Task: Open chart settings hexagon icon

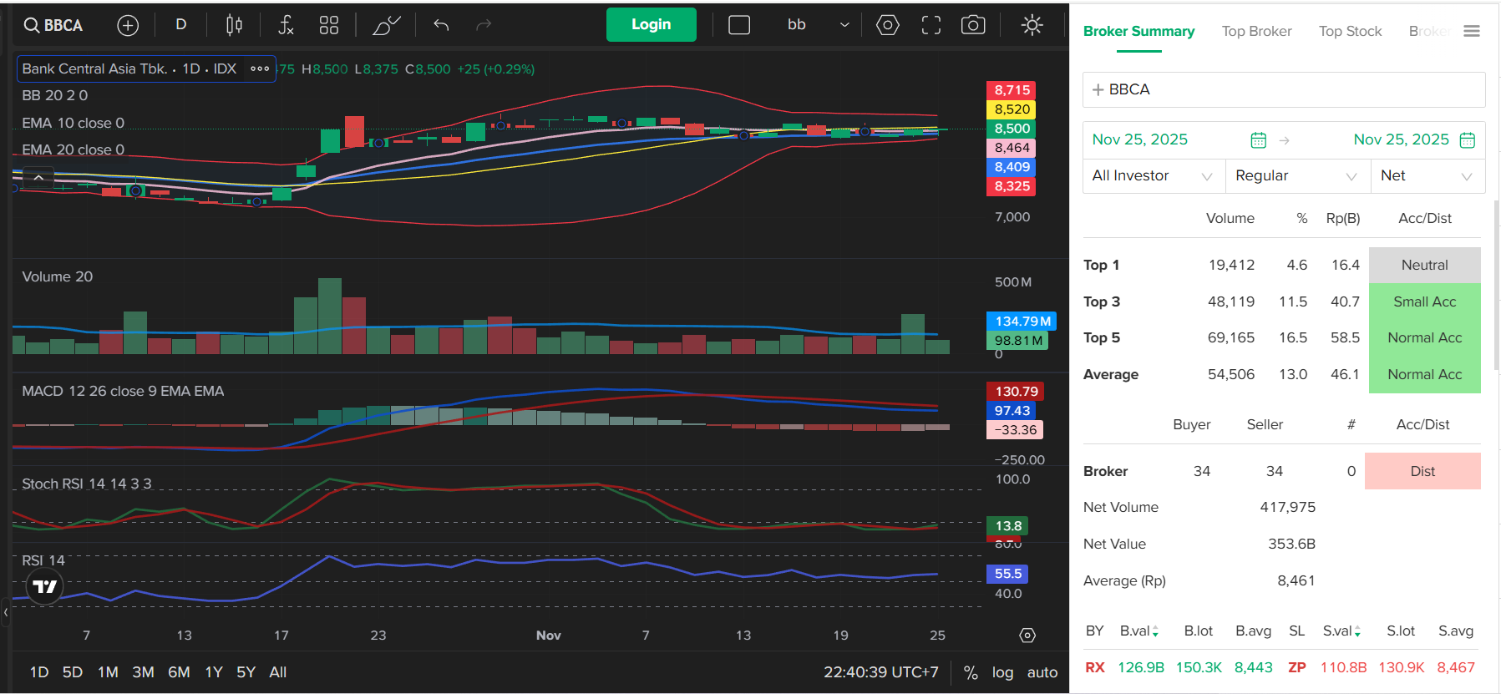Action: (x=887, y=26)
